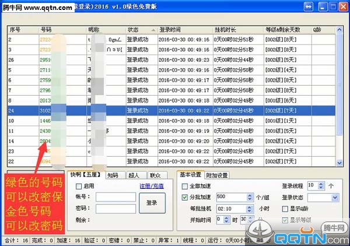Expand the 登录状态 dropdown
Image resolution: width=350 pixels, height=246 pixels.
tap(334, 197)
